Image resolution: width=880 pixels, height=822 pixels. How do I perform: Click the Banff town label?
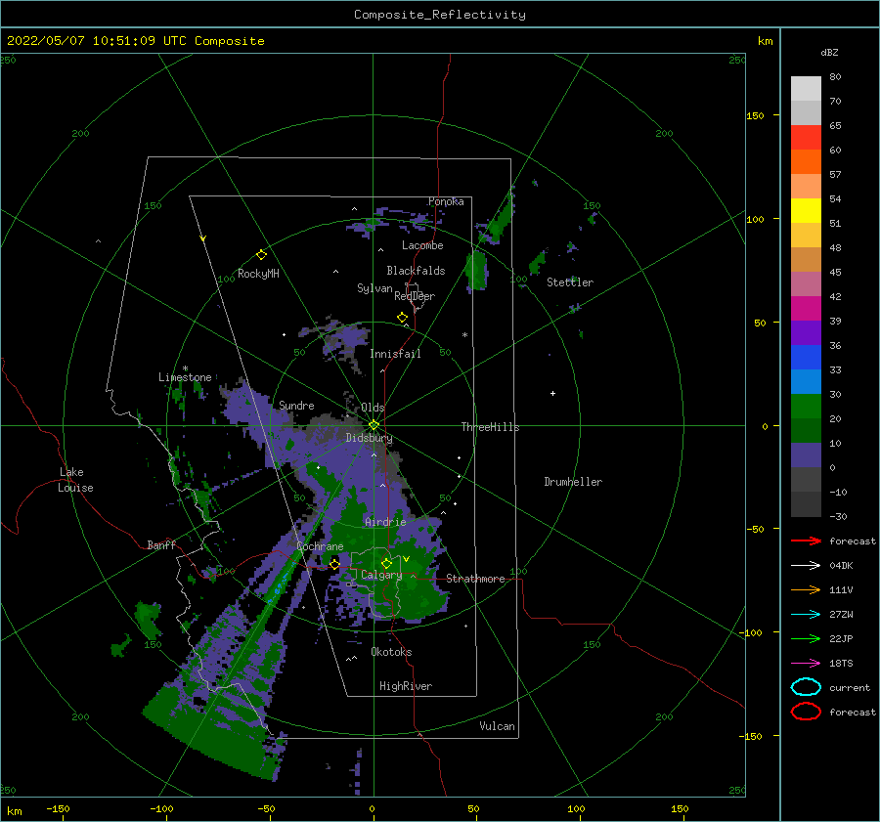coord(161,544)
